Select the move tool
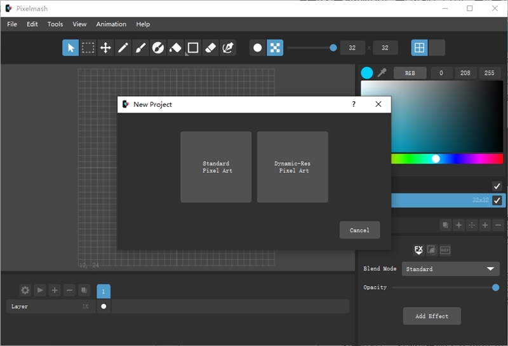 click(x=105, y=48)
